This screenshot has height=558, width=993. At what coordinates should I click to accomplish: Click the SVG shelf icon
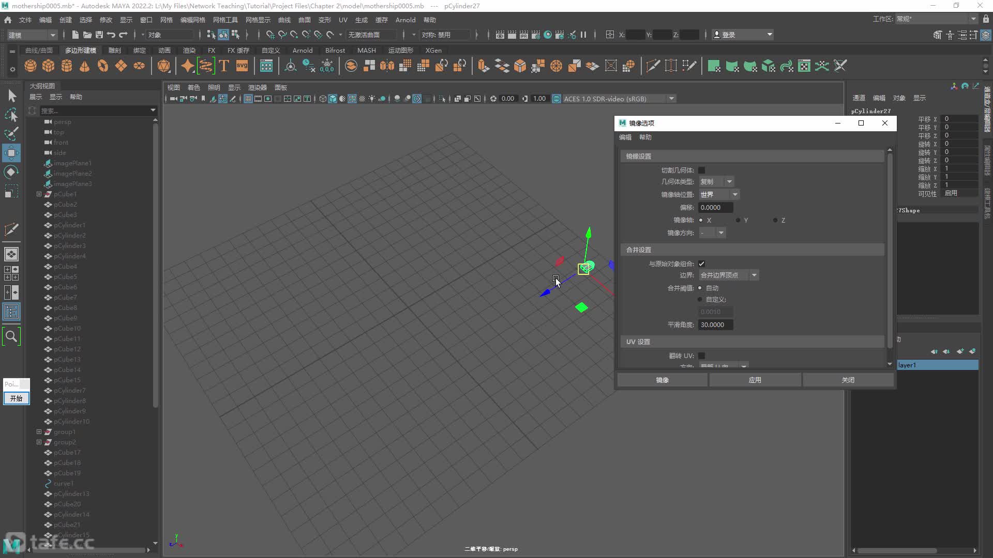pos(242,66)
